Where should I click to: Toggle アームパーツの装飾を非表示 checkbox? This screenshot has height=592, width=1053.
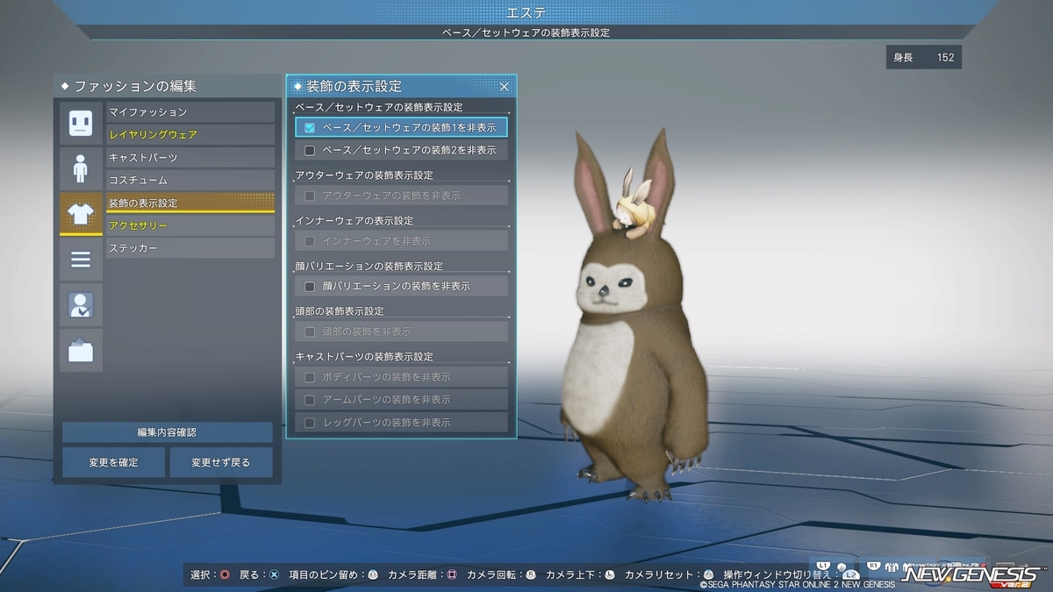pyautogui.click(x=310, y=400)
